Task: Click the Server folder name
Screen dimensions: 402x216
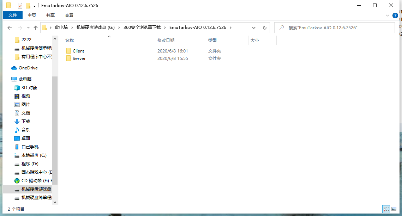Action: (79, 58)
